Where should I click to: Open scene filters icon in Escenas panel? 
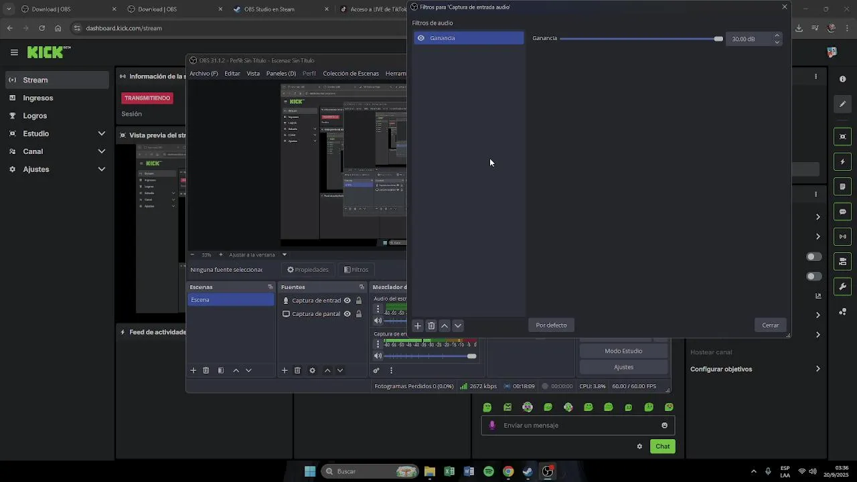coord(221,370)
